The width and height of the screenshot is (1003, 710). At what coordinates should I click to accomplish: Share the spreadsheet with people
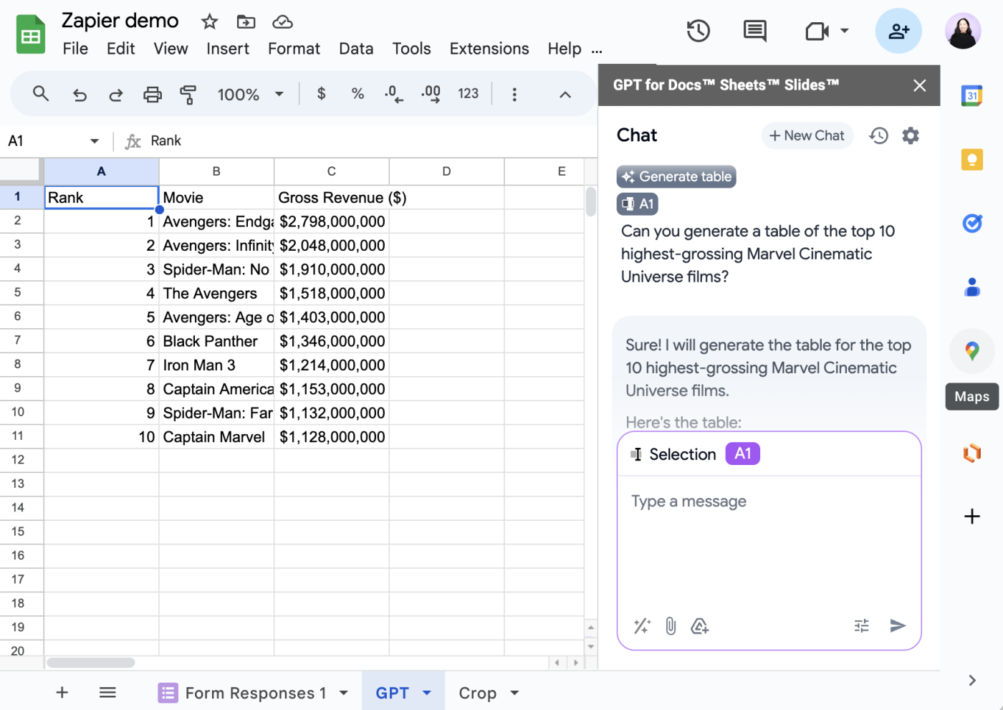click(x=898, y=31)
